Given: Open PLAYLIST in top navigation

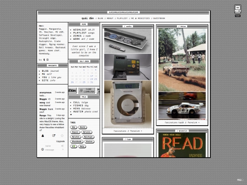Looking at the screenshot, I should (122, 18).
